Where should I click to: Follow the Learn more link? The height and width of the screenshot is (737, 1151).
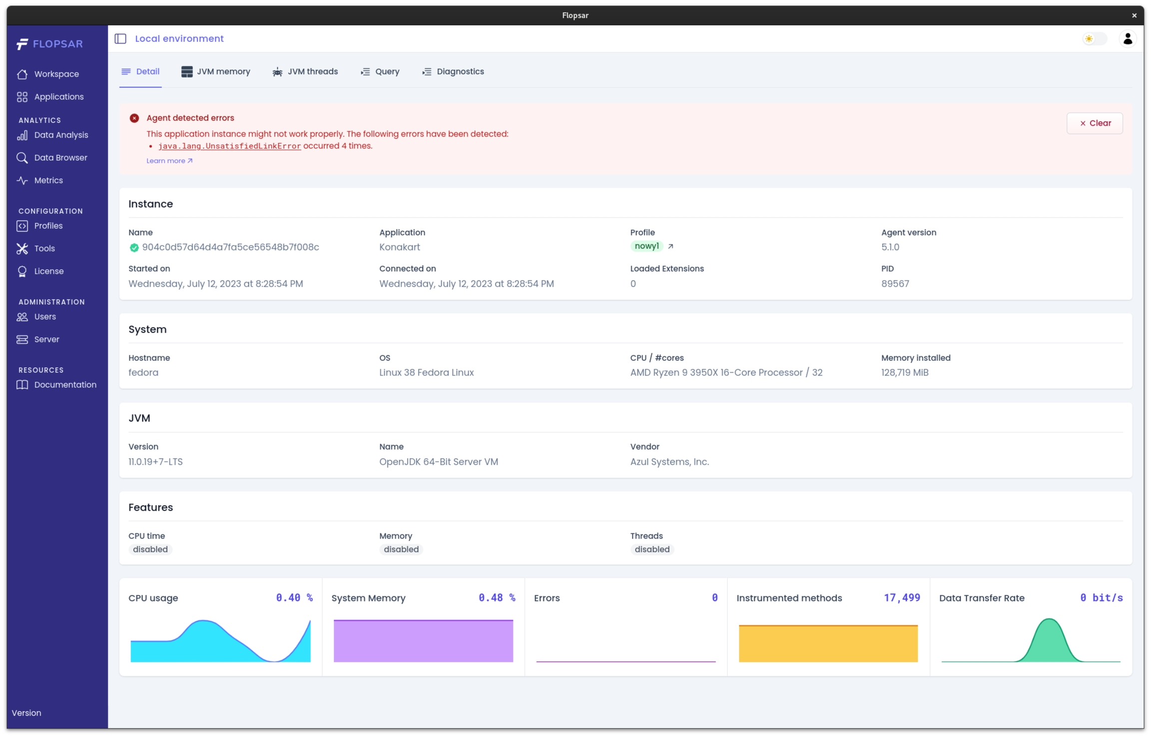169,161
